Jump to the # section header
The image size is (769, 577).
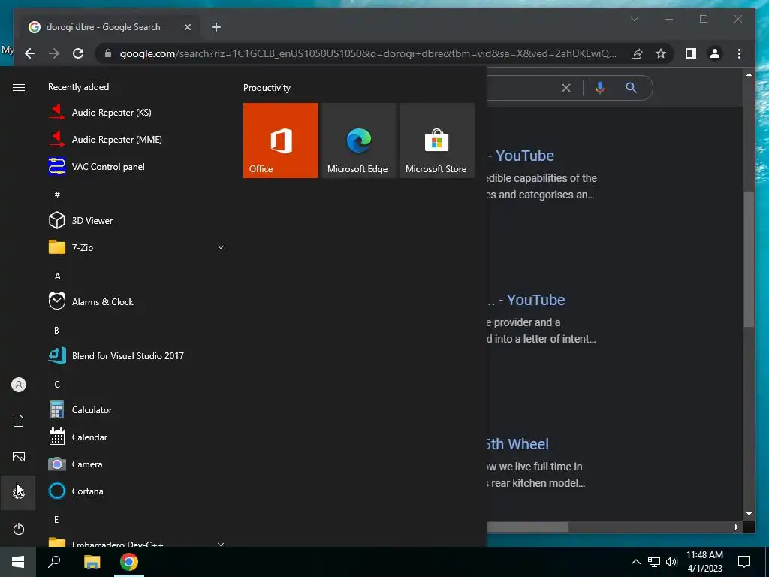[57, 195]
